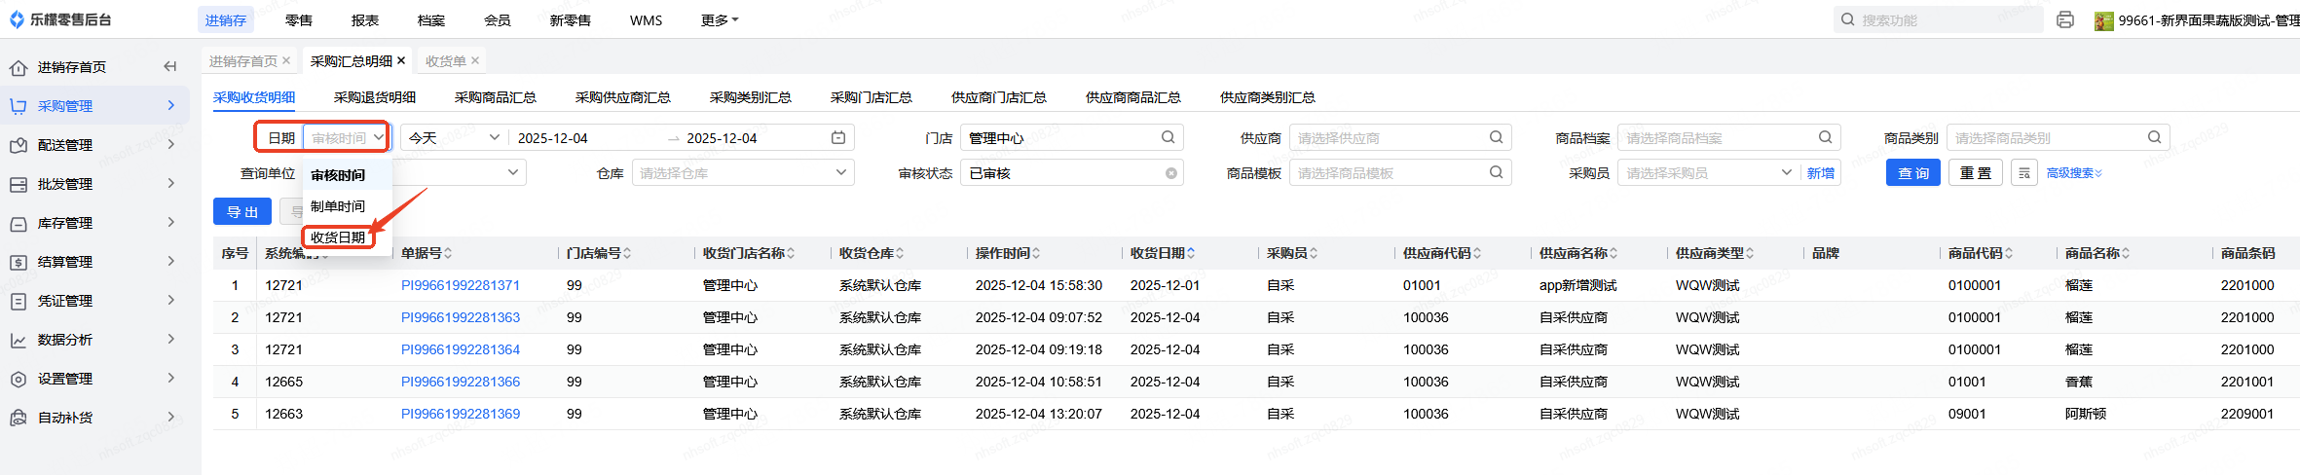
Task: Open the calendar date picker icon
Action: tap(837, 138)
